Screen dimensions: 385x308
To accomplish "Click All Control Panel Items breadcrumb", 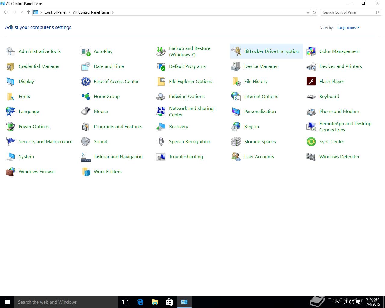I will pos(91,12).
